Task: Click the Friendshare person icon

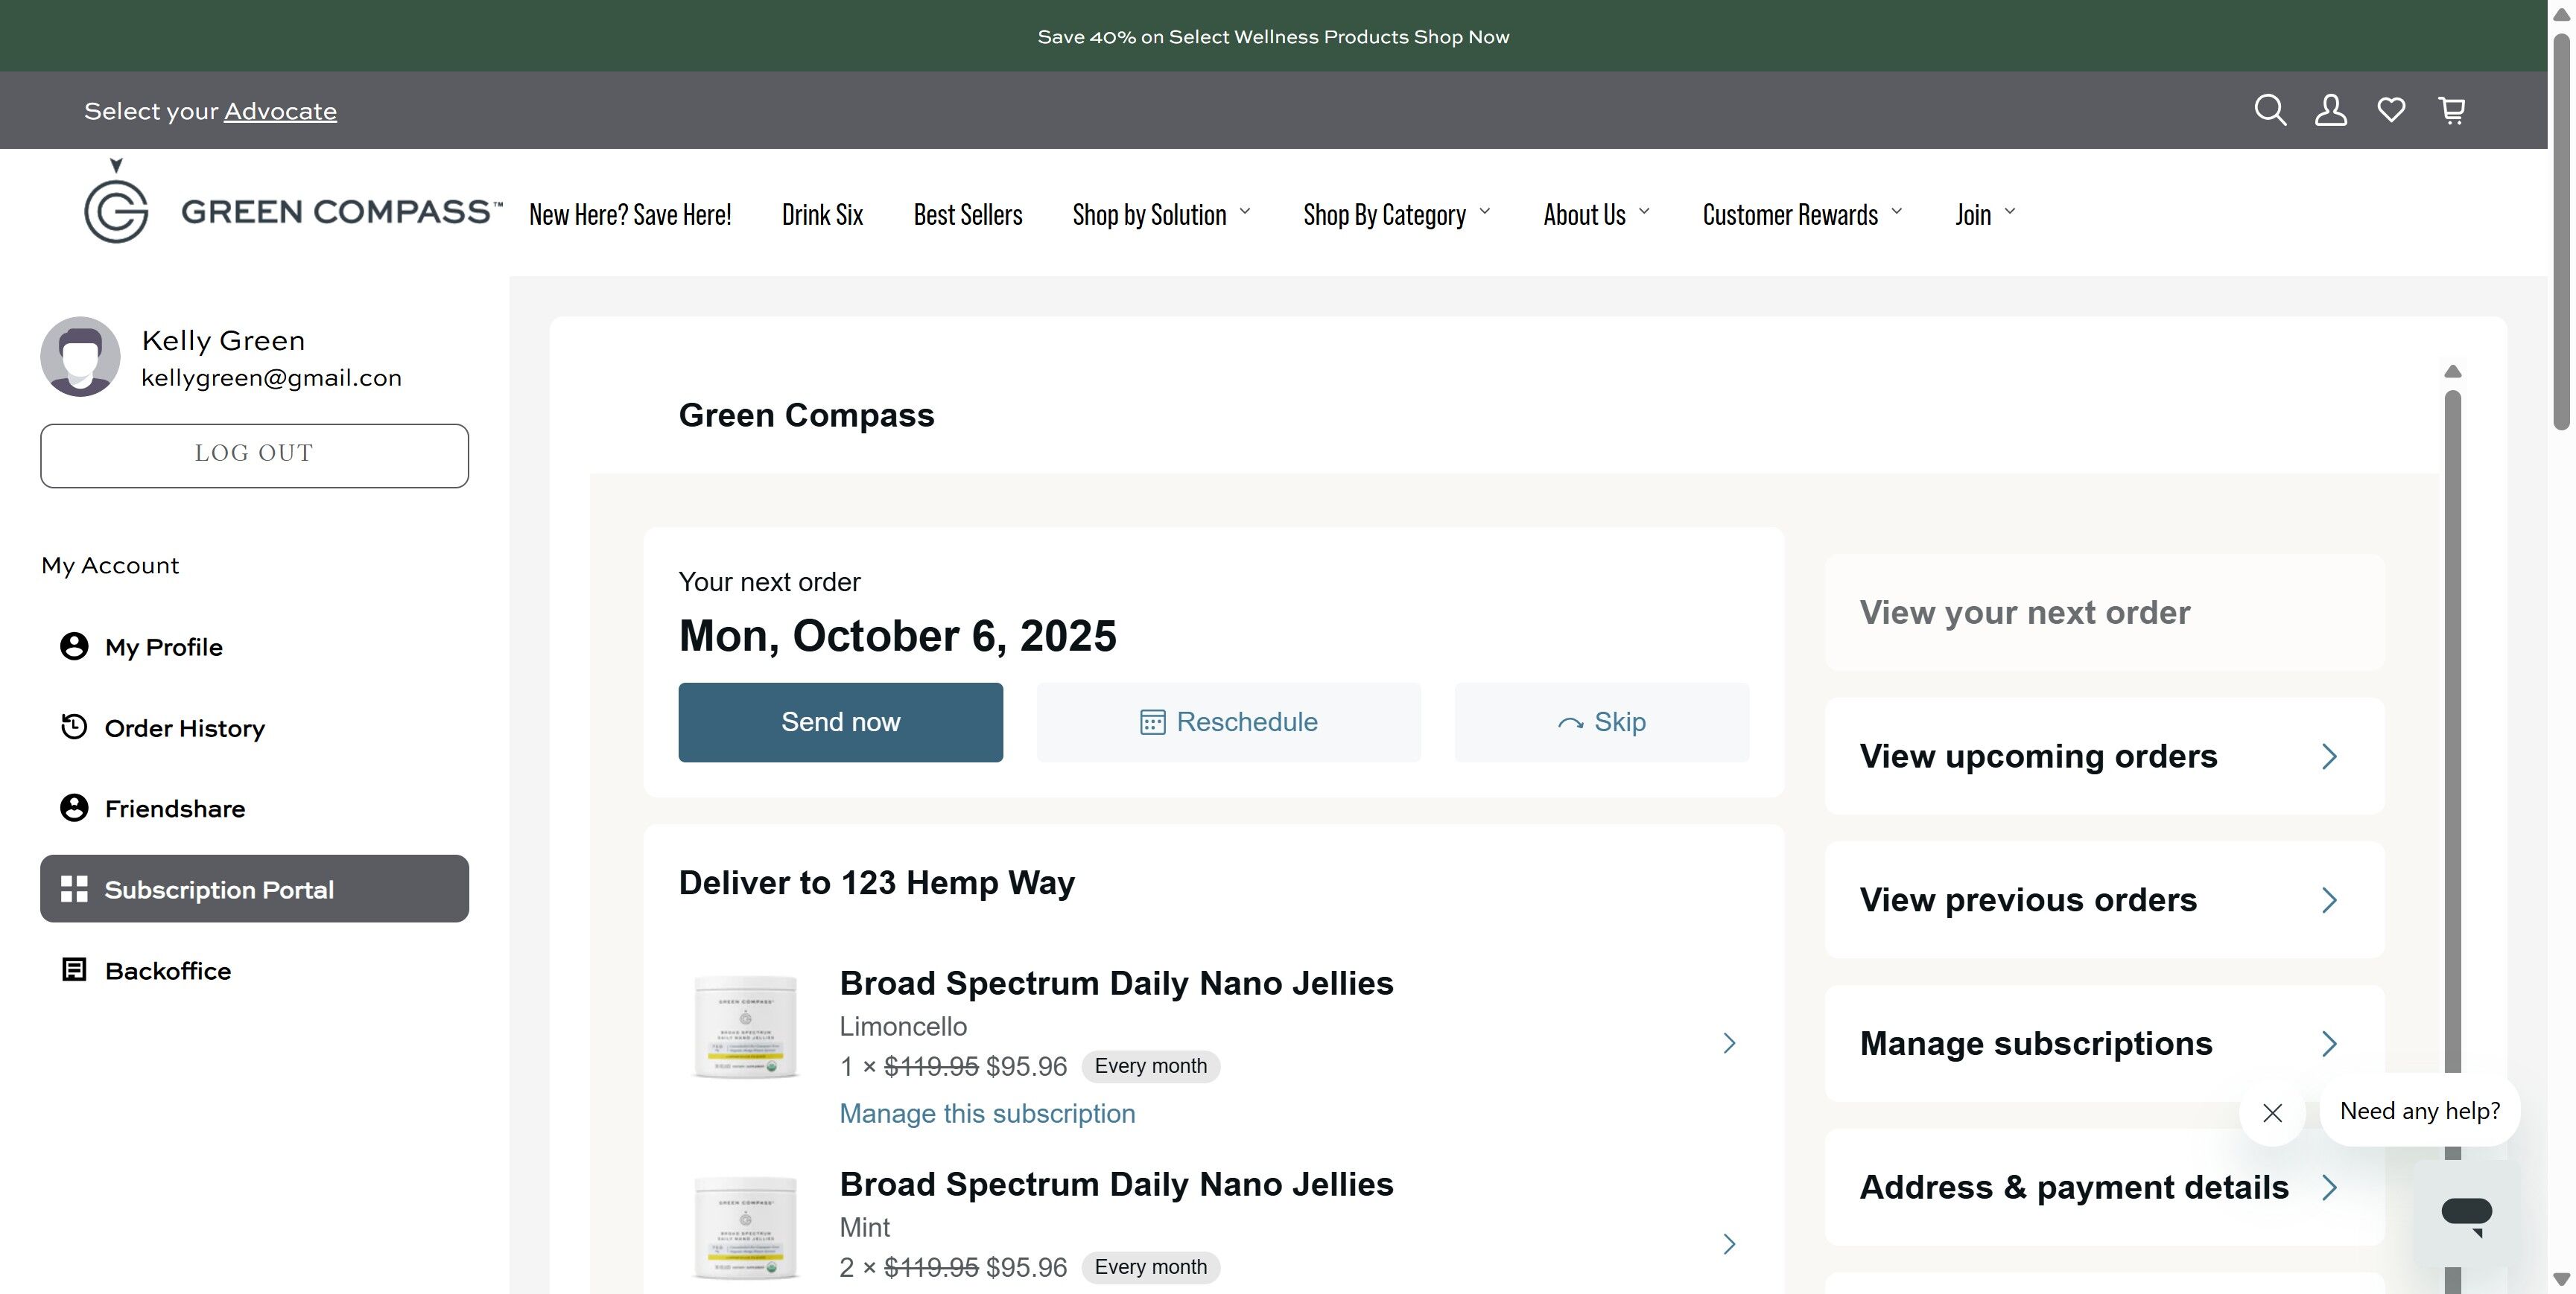Action: point(74,809)
